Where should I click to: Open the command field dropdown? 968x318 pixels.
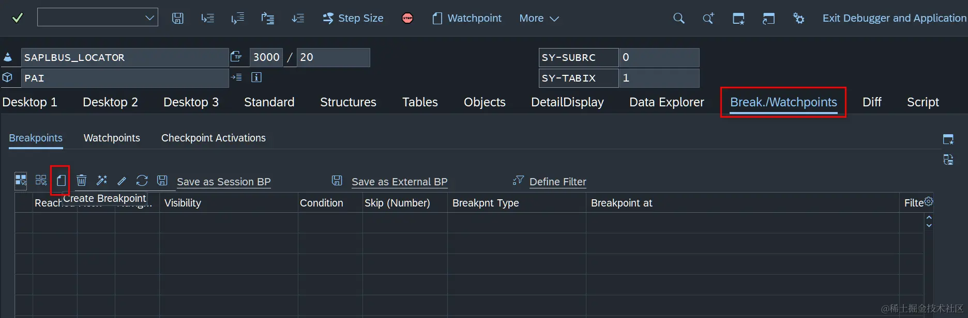click(x=149, y=18)
